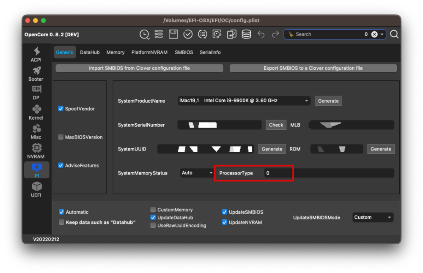The image size is (423, 273).
Task: Click the ROM input field
Action: pyautogui.click(x=337, y=149)
